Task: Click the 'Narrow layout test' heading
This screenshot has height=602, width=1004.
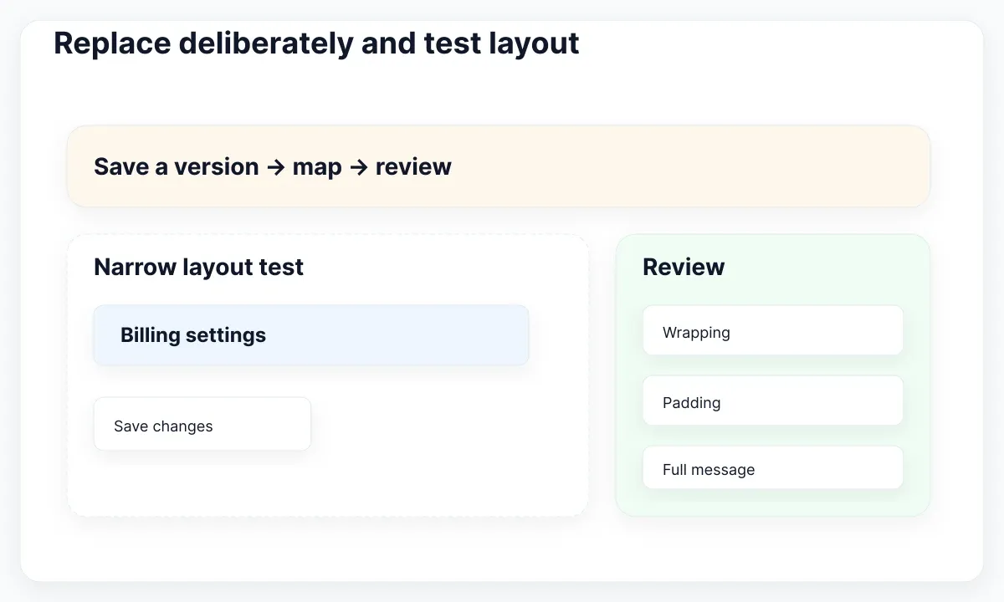Action: tap(198, 268)
